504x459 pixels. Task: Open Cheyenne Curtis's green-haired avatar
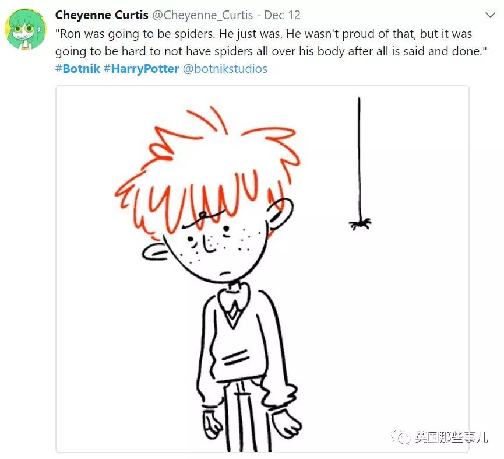[25, 29]
